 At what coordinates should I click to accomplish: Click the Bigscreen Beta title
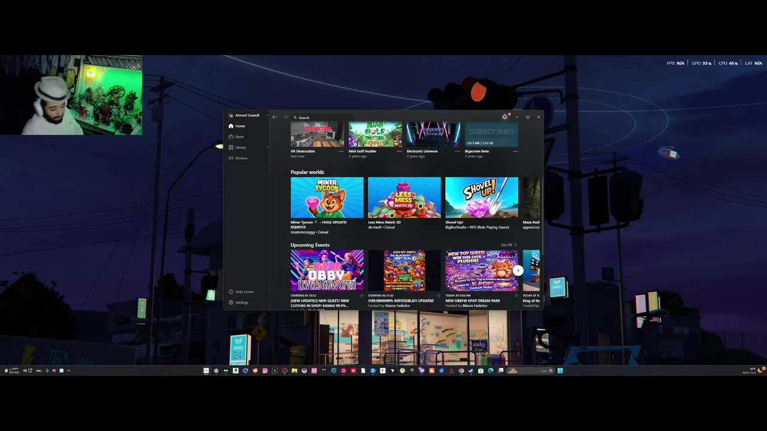coord(477,151)
